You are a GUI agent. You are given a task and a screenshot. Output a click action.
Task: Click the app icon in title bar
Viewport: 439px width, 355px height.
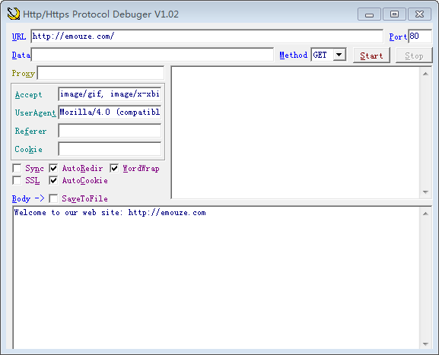click(x=14, y=14)
